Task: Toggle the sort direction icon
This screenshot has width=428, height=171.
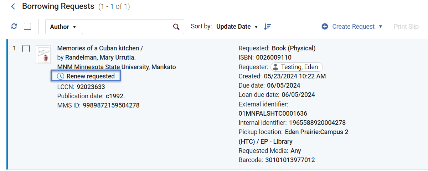Action: click(x=267, y=27)
